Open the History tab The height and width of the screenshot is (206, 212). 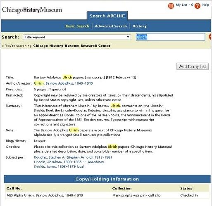[x=139, y=26]
